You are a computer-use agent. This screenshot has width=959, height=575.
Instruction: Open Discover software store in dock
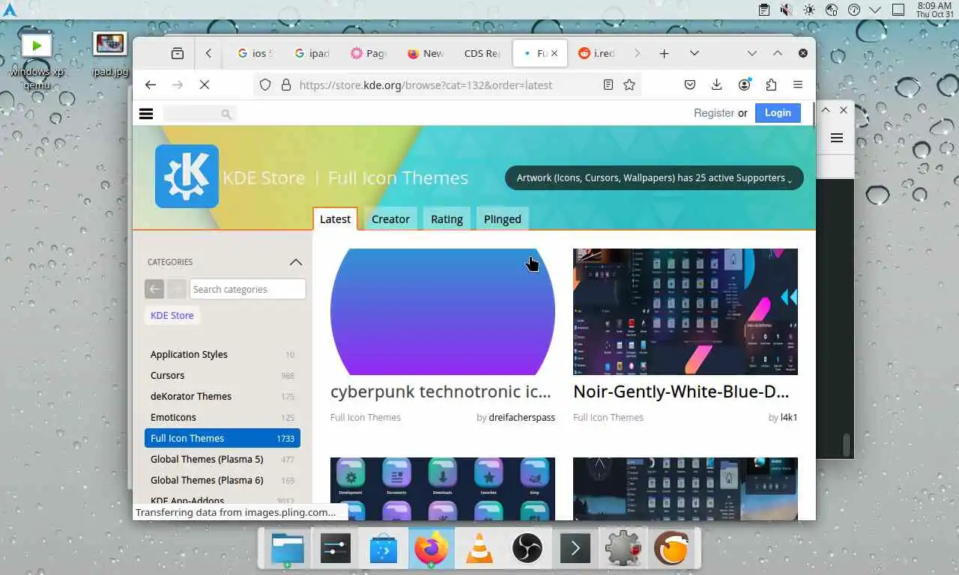coord(384,549)
